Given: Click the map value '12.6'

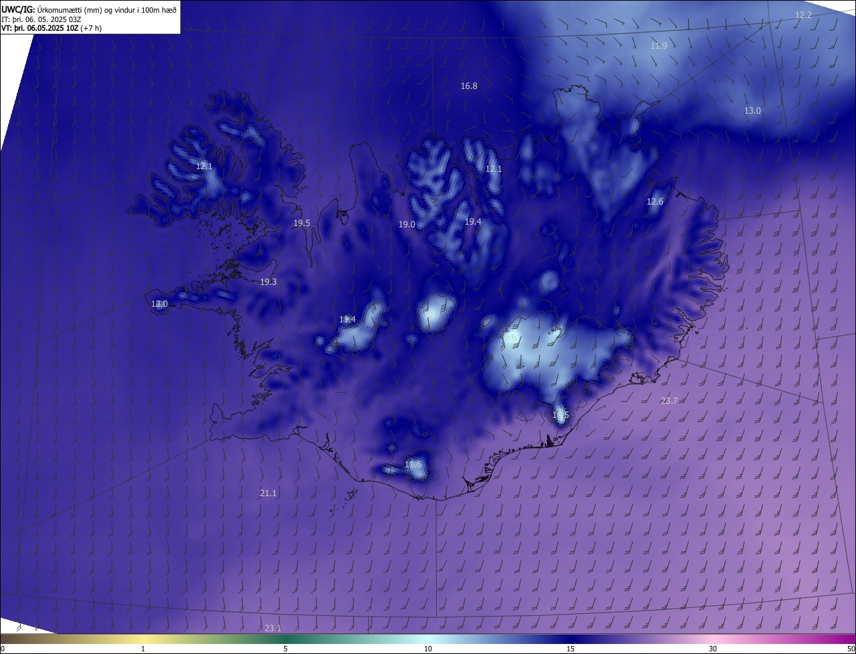Looking at the screenshot, I should click(x=655, y=201).
